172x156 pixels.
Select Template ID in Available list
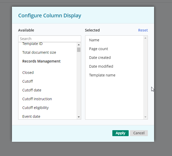coord(32,44)
